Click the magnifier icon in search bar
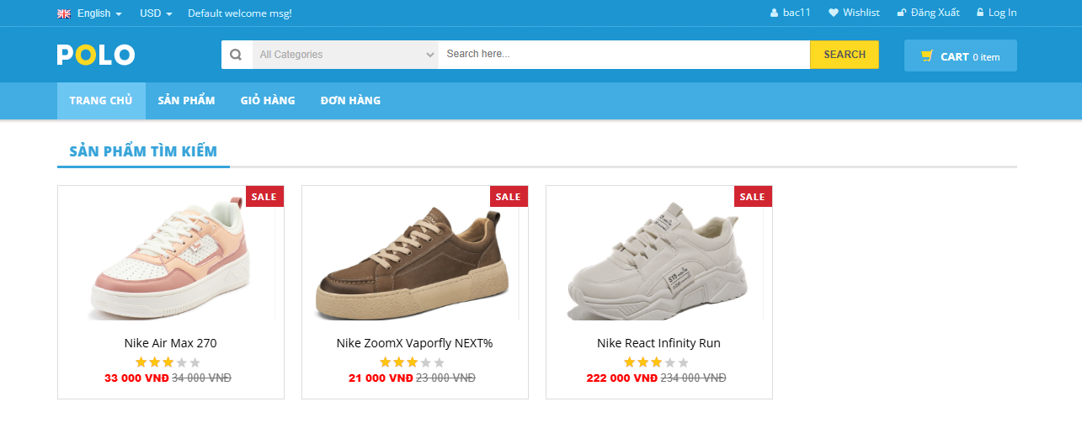 point(237,55)
